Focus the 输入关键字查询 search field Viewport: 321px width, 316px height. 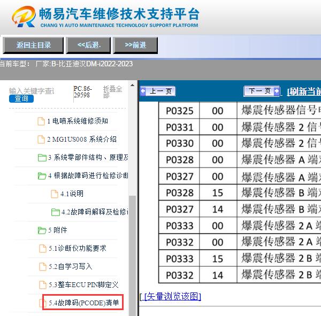coord(32,91)
